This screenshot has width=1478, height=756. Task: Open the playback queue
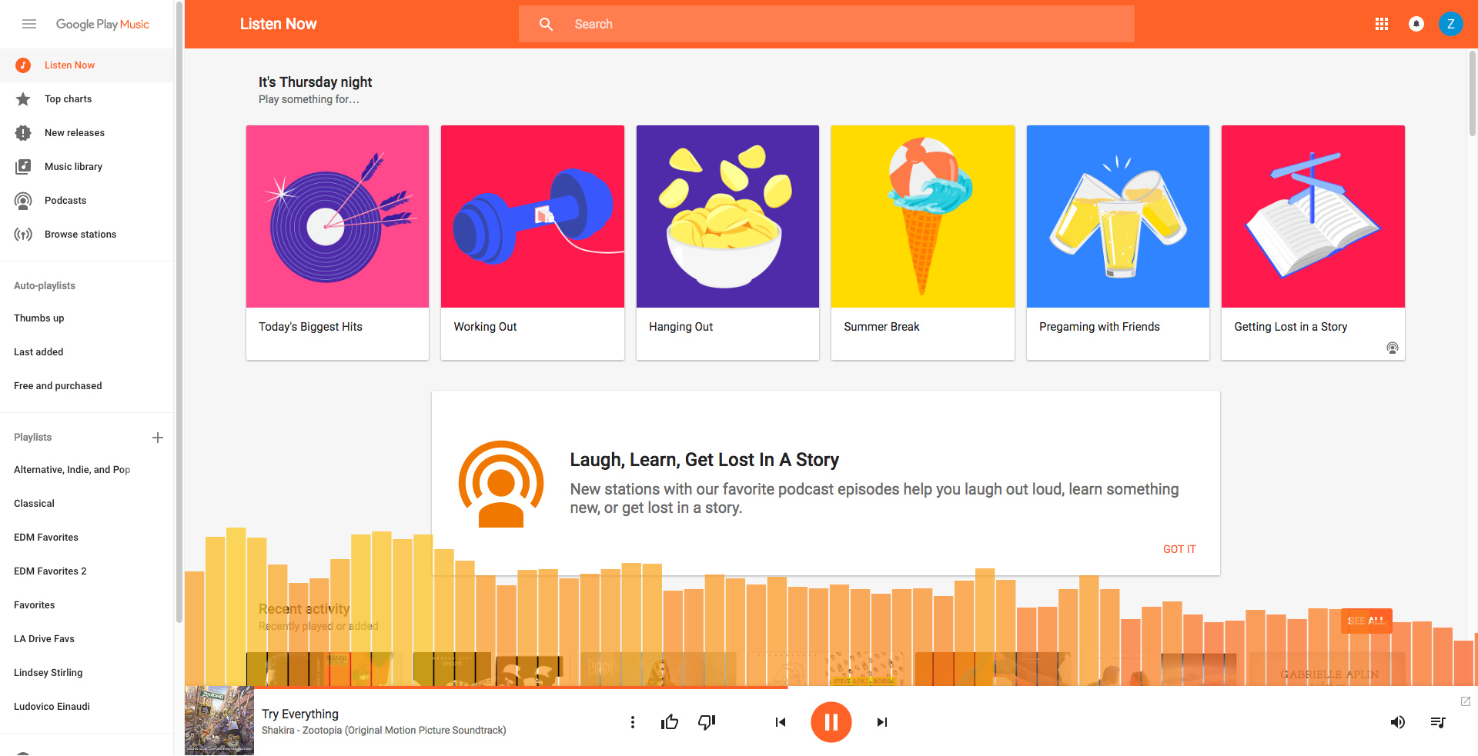(x=1437, y=722)
